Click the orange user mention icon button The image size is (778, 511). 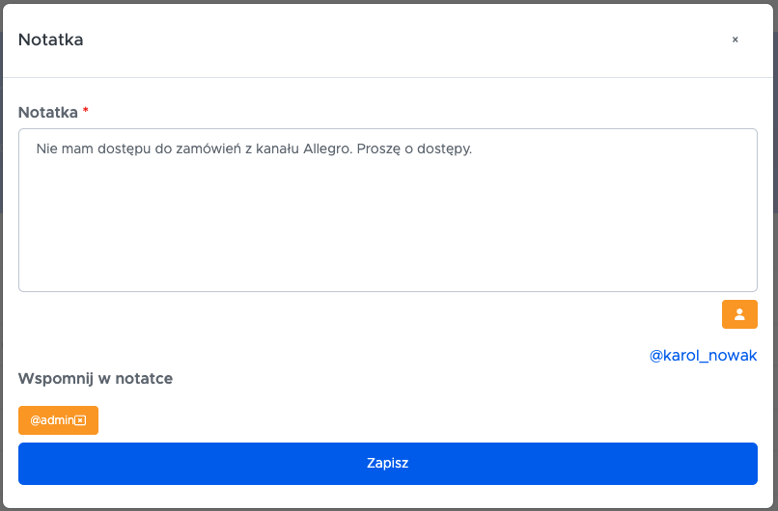pyautogui.click(x=739, y=314)
